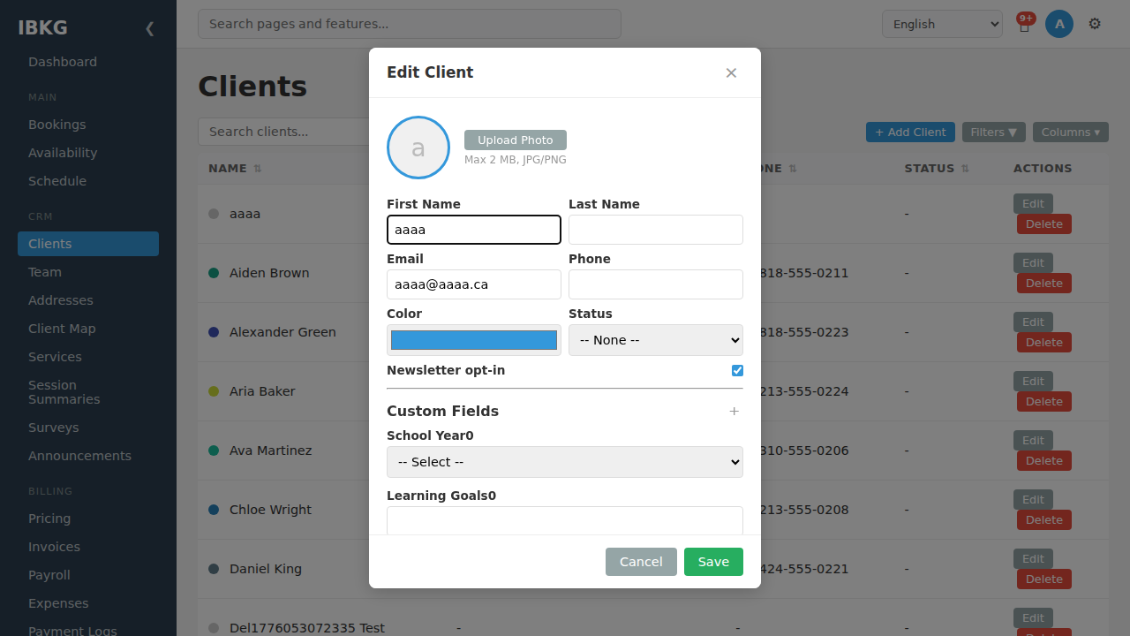
Task: Open Schedule in the sidebar
Action: (x=88, y=181)
